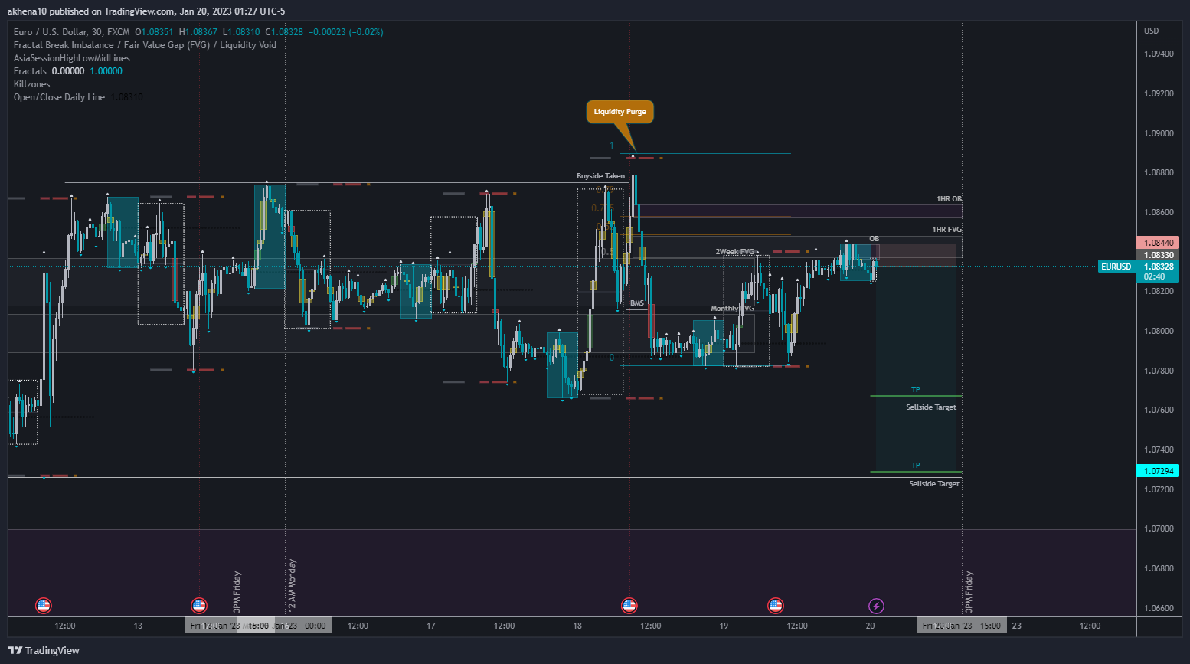Image resolution: width=1190 pixels, height=664 pixels.
Task: Select the 1HR OB zone label
Action: [x=949, y=199]
